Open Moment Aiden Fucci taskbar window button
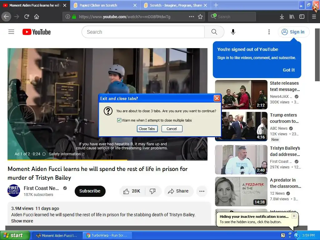Image resolution: width=320 pixels, height=240 pixels. (x=57, y=236)
